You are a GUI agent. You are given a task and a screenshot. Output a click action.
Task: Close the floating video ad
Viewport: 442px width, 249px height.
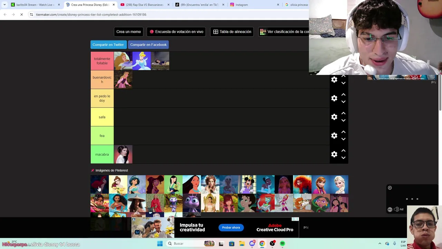(x=390, y=188)
